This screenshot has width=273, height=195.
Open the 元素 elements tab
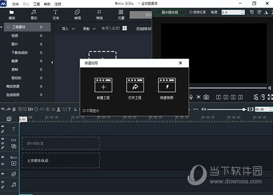click(121, 15)
